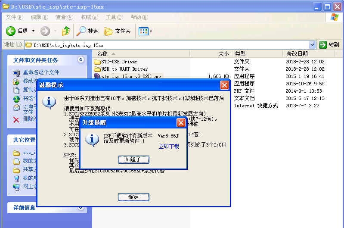Click the Forward arrow icon

point(45,31)
